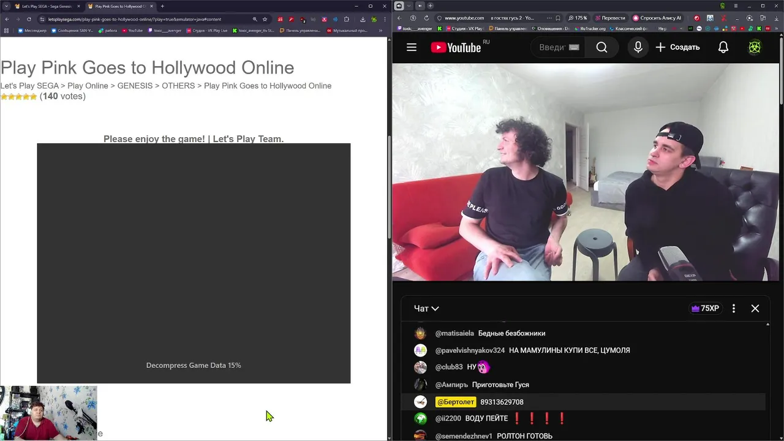This screenshot has height=441, width=784.
Task: Show more Chrome bookmarks chevron
Action: pyautogui.click(x=380, y=31)
